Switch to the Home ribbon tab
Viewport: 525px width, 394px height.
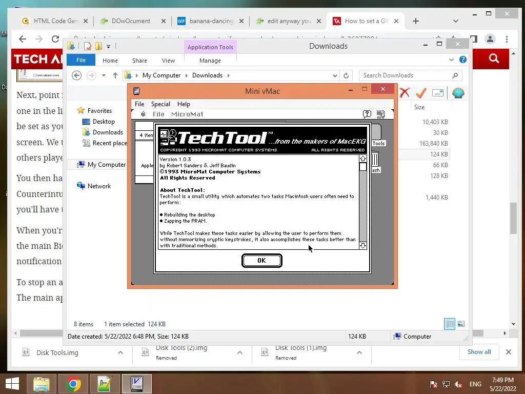(x=110, y=61)
